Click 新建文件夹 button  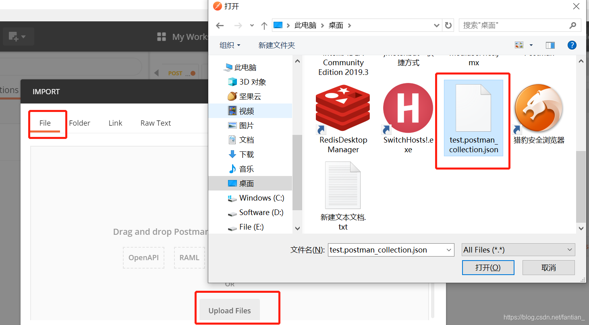click(277, 45)
